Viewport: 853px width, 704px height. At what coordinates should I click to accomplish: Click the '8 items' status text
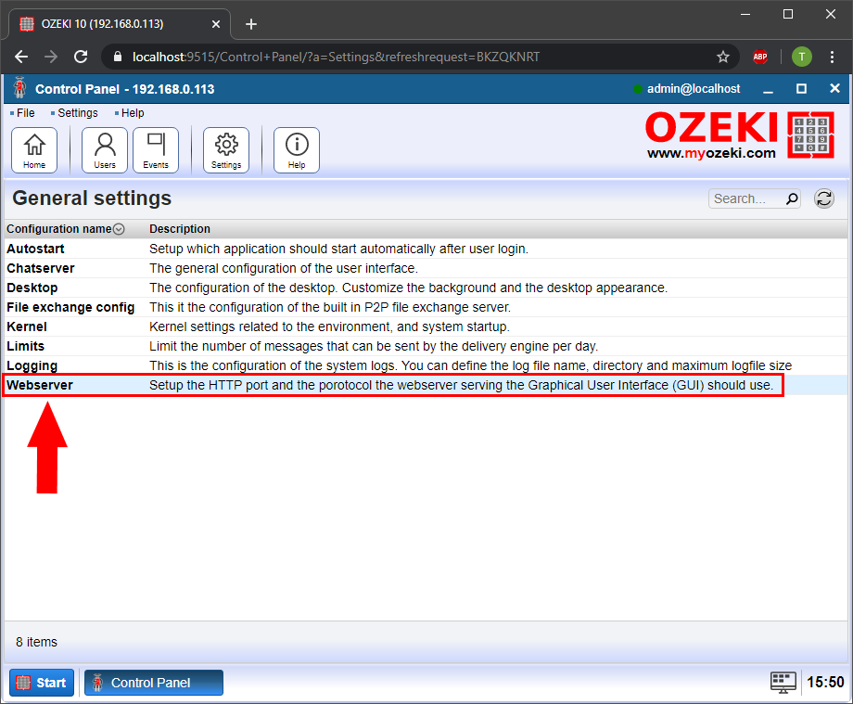[x=36, y=642]
